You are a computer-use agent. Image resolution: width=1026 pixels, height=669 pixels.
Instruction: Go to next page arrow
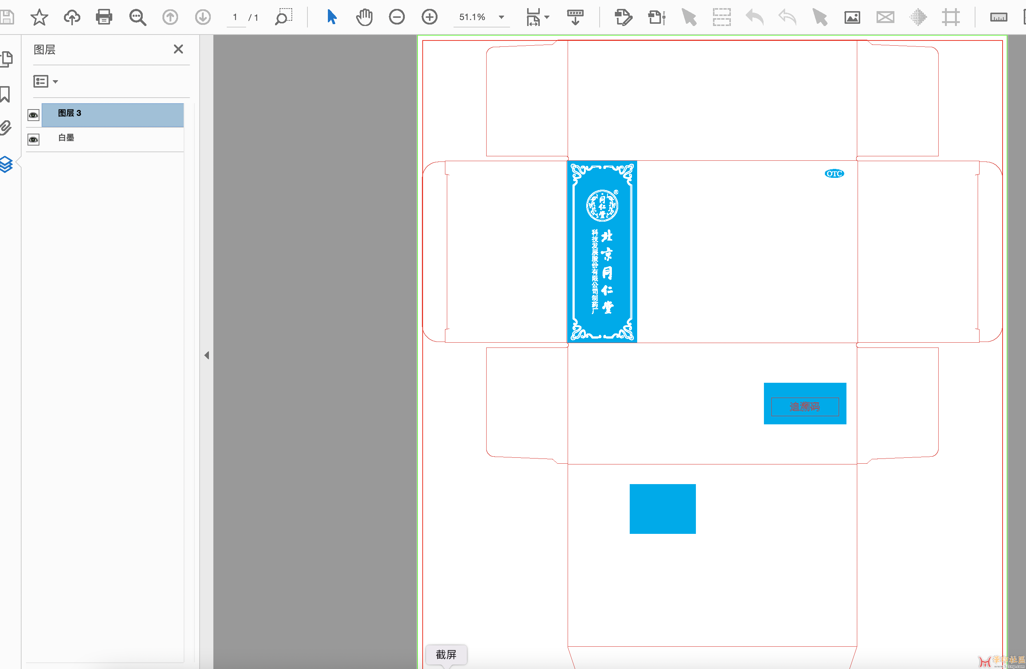click(203, 17)
